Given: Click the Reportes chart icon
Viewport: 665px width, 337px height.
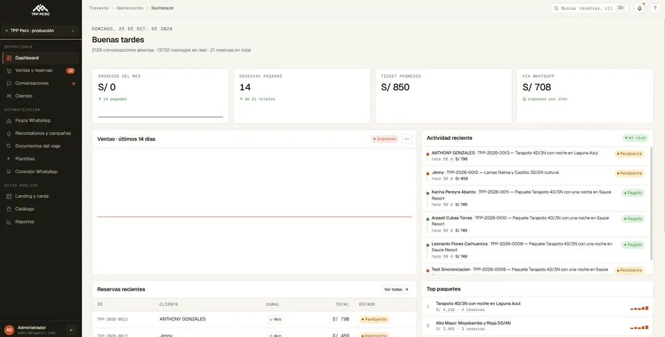Looking at the screenshot, I should pyautogui.click(x=9, y=222).
